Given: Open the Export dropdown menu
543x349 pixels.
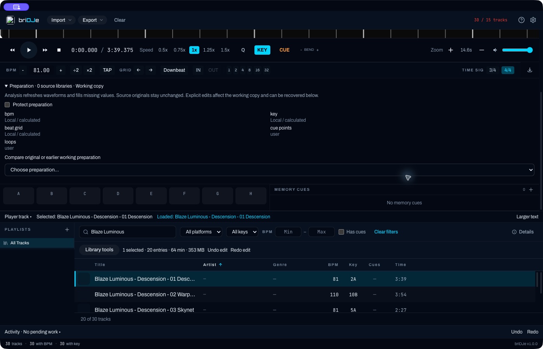Looking at the screenshot, I should click(x=93, y=20).
